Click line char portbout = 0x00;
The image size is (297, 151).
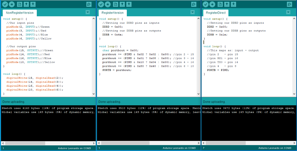(x=121, y=50)
